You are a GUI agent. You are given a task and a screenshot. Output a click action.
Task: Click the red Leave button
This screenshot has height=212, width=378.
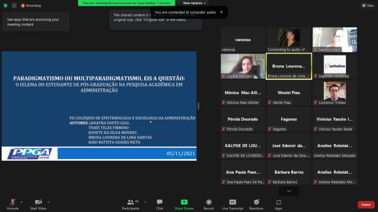366,205
